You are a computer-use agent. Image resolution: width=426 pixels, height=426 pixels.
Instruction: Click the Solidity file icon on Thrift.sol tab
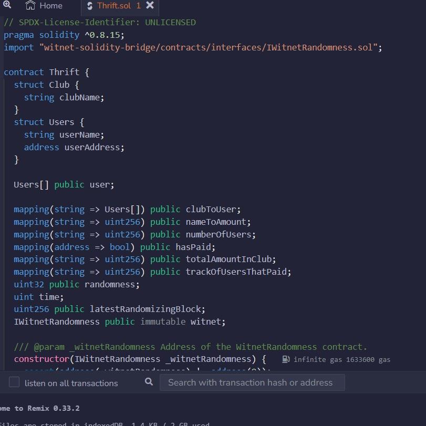pyautogui.click(x=90, y=6)
